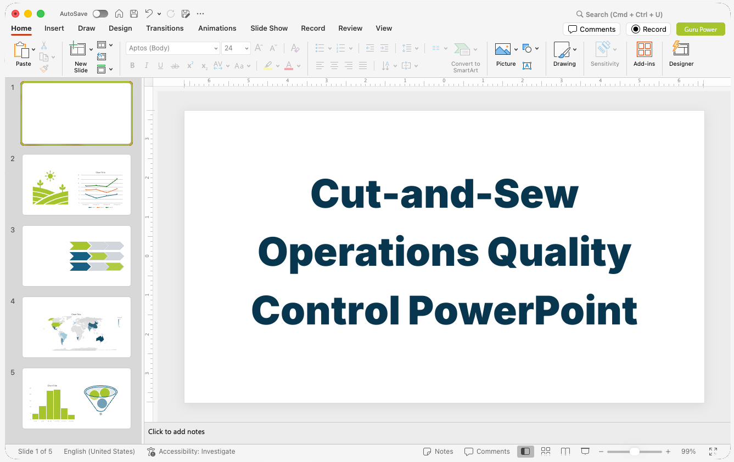This screenshot has width=734, height=462.
Task: Open the Save As pencil-disk icon
Action: coord(186,14)
